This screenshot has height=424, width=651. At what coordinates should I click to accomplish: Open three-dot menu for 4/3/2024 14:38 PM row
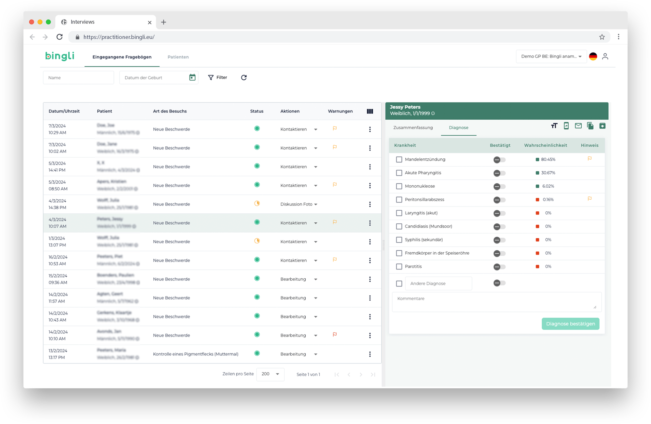[x=370, y=204]
